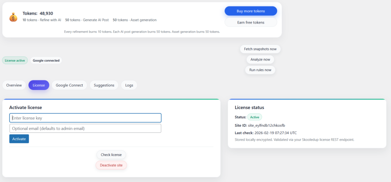Focus the Enter license key field
391x182 pixels.
coord(85,118)
